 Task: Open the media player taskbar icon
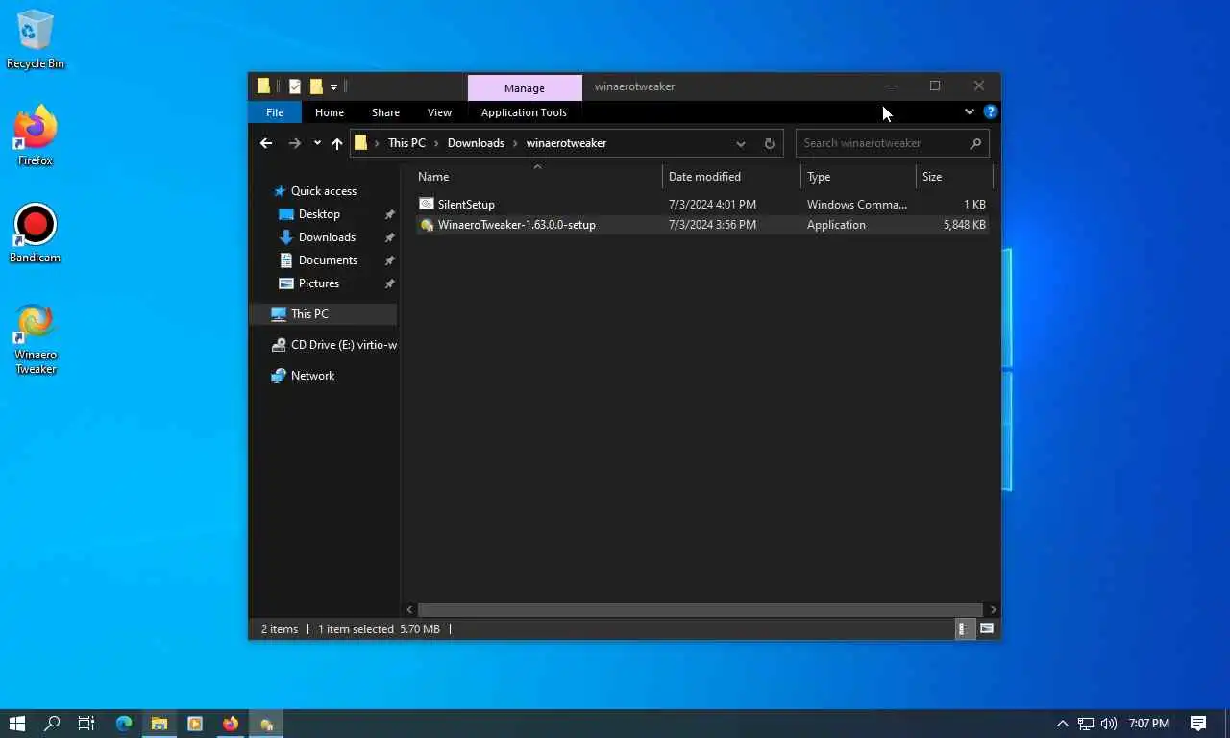(x=195, y=724)
